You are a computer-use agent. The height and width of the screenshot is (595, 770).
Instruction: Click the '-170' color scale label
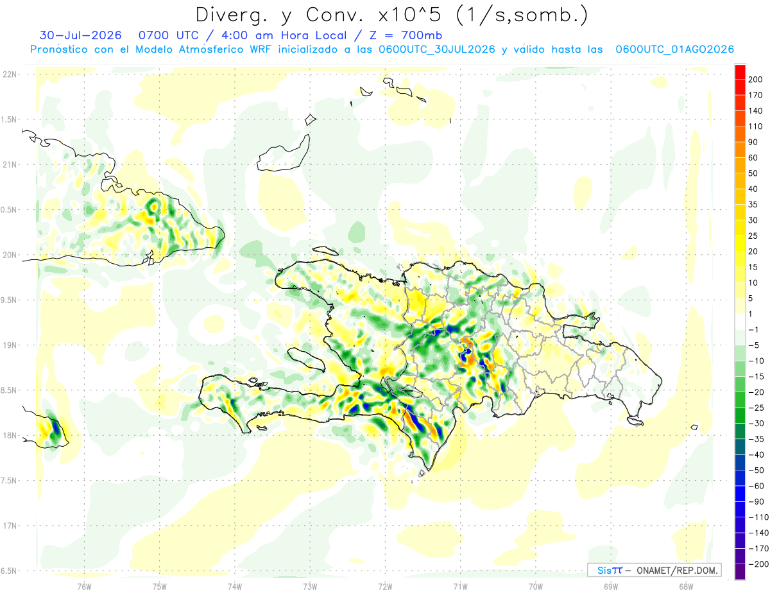[x=757, y=549]
